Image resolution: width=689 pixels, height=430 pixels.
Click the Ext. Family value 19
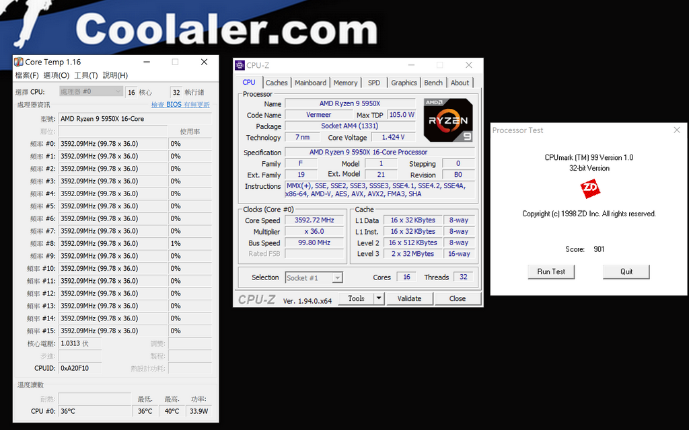point(301,175)
